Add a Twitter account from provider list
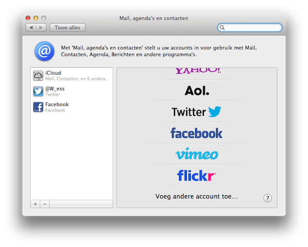The image size is (308, 247). pyautogui.click(x=197, y=112)
